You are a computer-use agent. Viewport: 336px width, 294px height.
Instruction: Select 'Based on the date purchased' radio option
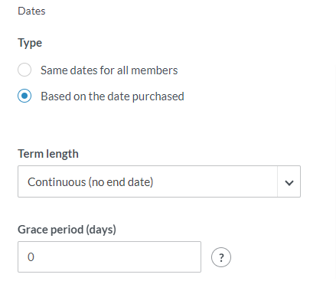point(24,96)
